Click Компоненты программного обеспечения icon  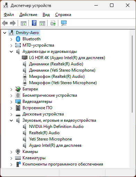(18, 164)
